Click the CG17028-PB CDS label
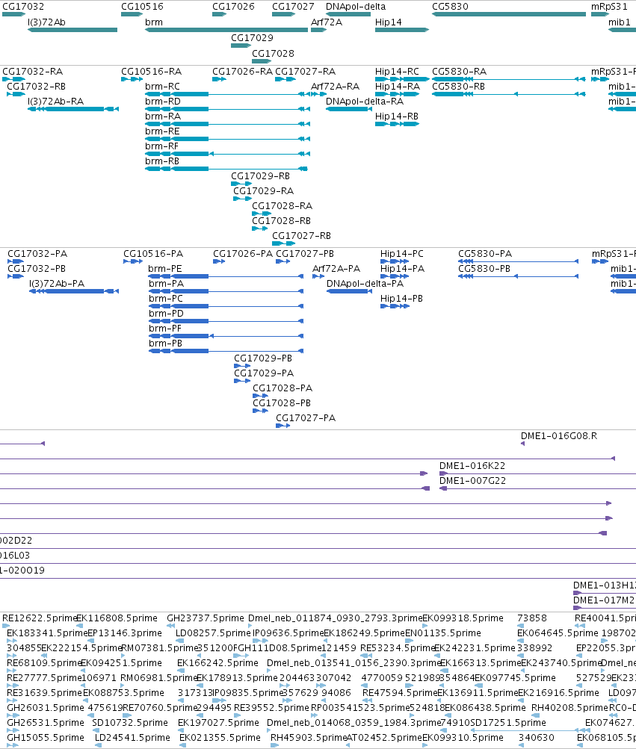636x749 pixels. 282,403
